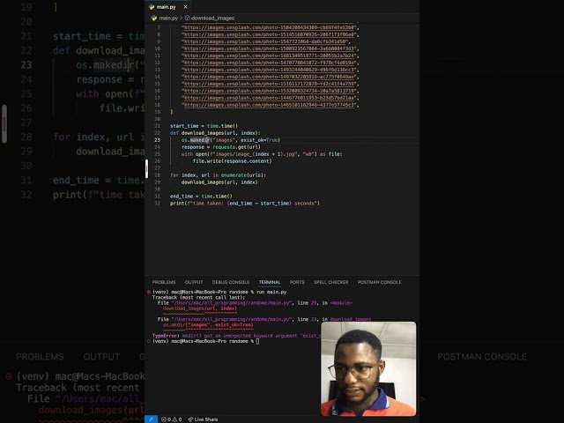Click line number 32 in the gutter
The width and height of the screenshot is (564, 423).
(157, 204)
